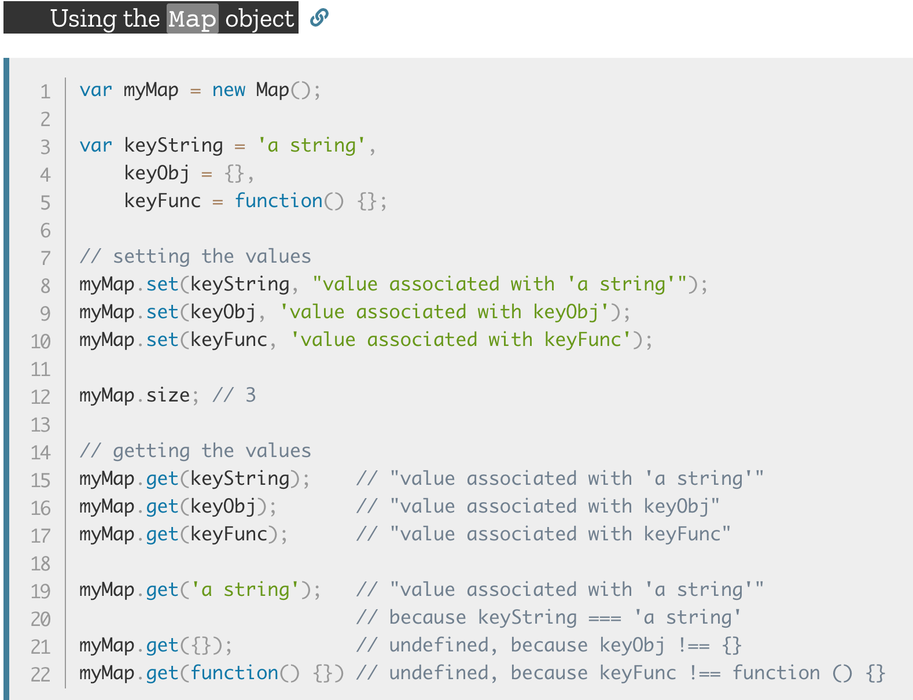
Task: Click 'keyFunc' declaration on line 5
Action: 163,201
